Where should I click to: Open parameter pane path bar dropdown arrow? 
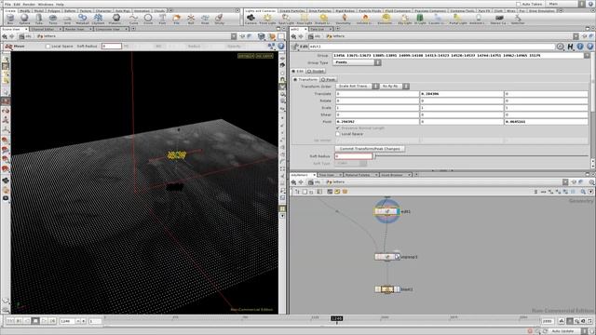pyautogui.click(x=576, y=36)
